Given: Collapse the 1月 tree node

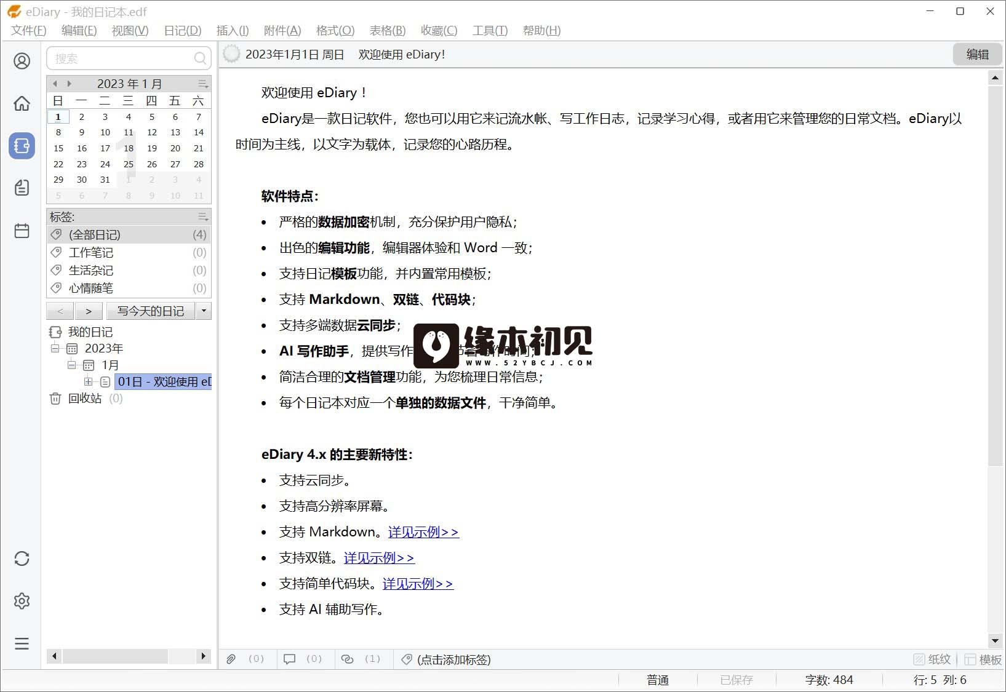Looking at the screenshot, I should pyautogui.click(x=71, y=365).
